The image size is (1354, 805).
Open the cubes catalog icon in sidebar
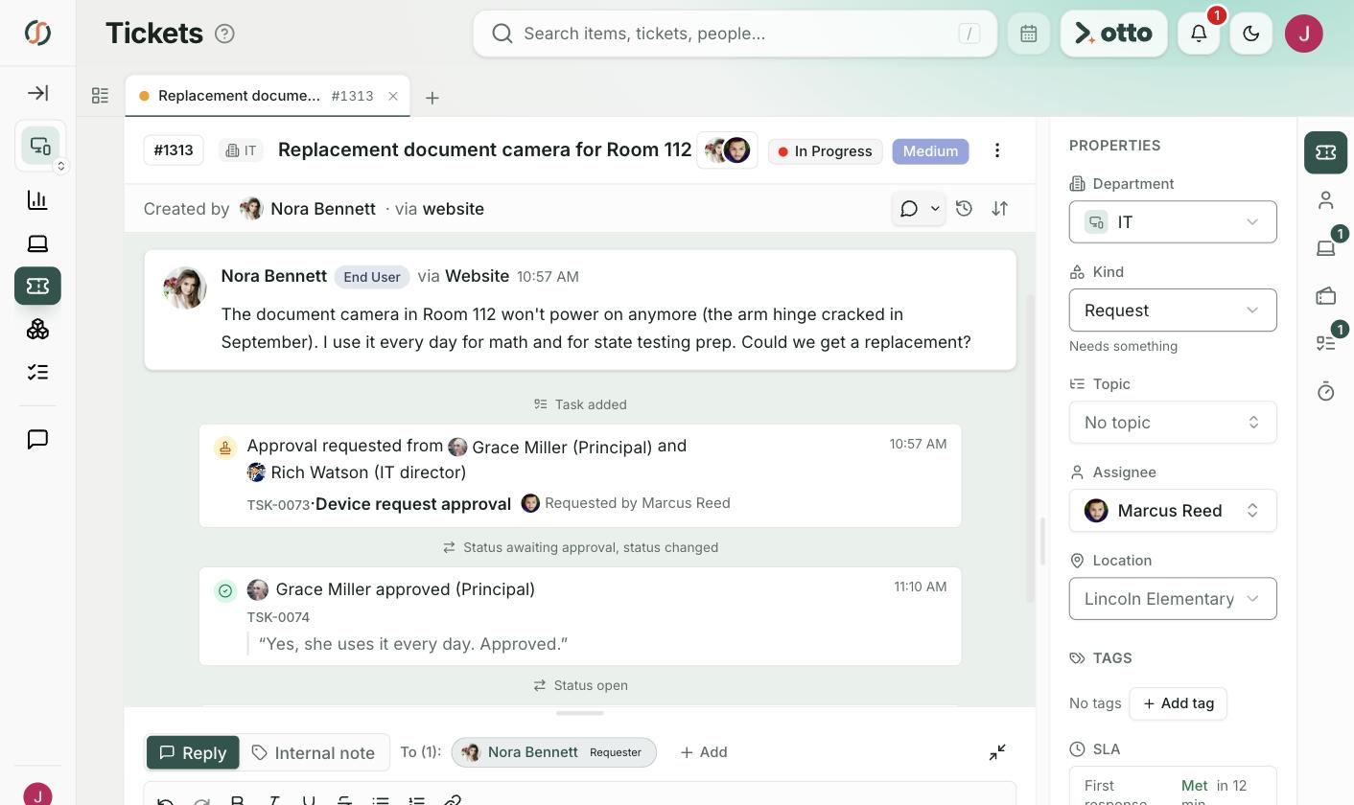[37, 330]
